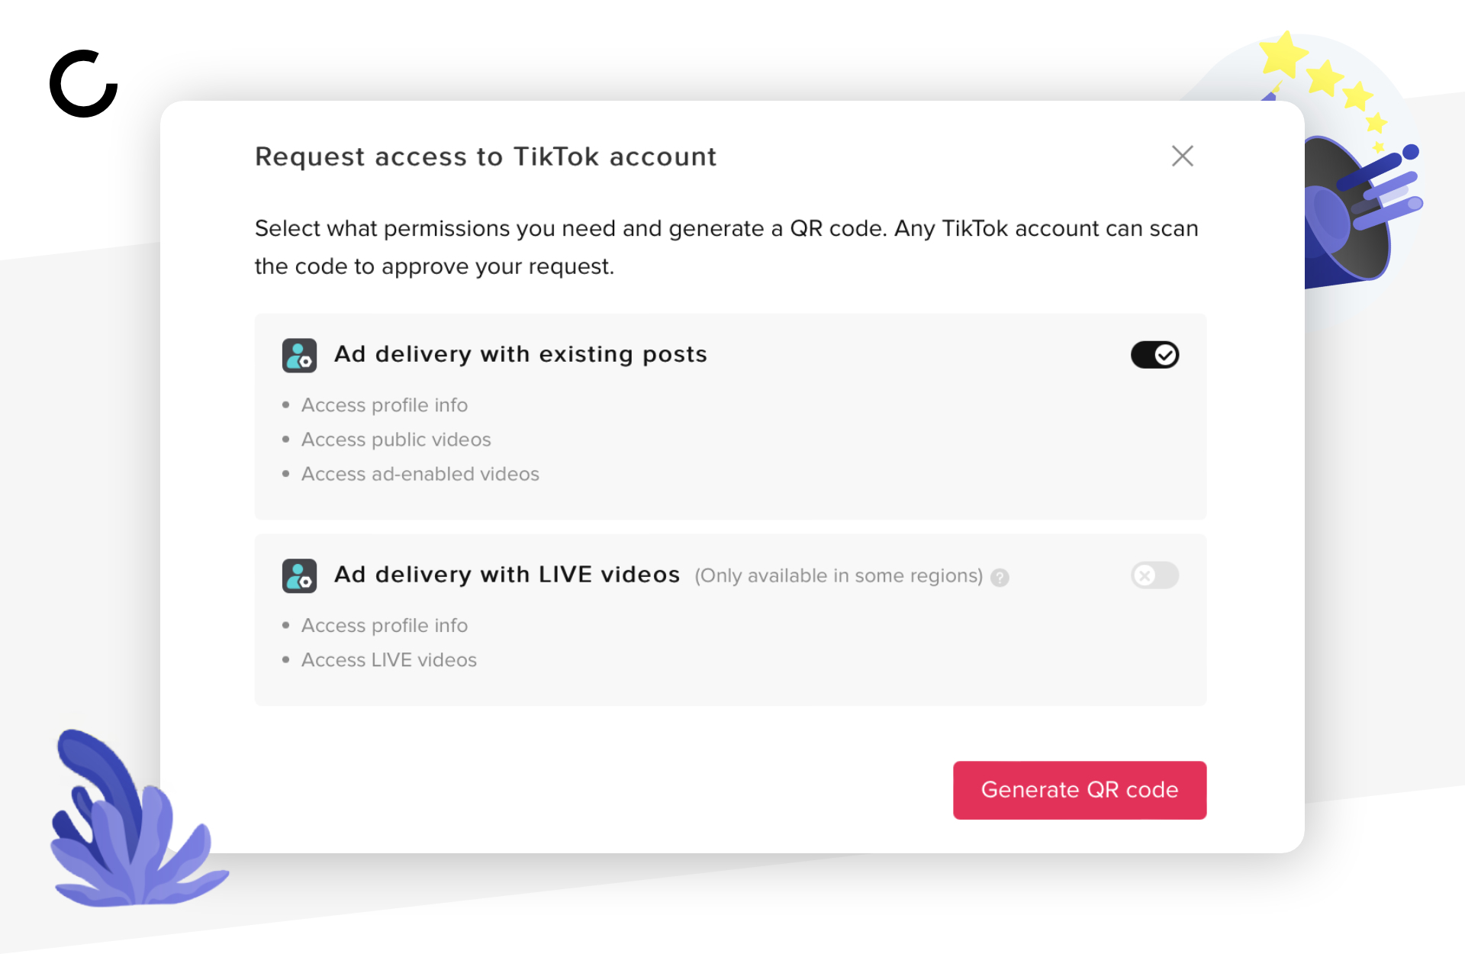Disable Ad delivery with existing posts toggle
The image size is (1465, 954).
pyautogui.click(x=1154, y=355)
